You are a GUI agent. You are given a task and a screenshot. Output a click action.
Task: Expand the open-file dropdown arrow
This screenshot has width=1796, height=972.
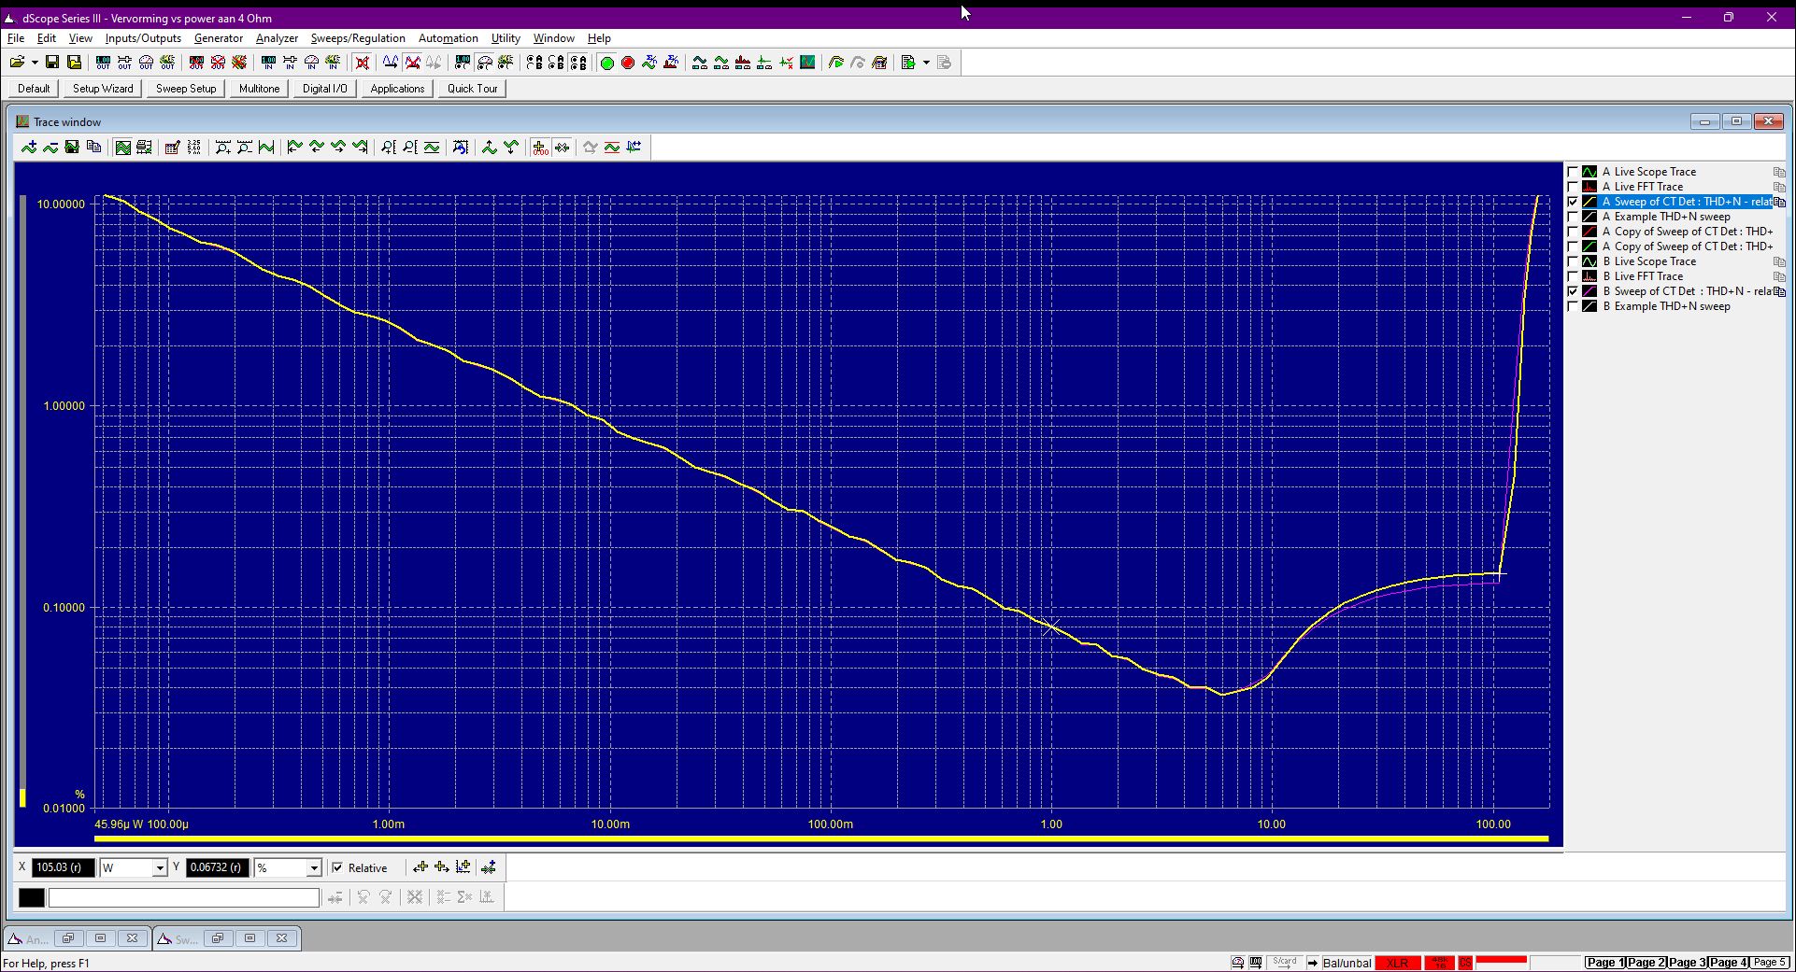pos(35,63)
